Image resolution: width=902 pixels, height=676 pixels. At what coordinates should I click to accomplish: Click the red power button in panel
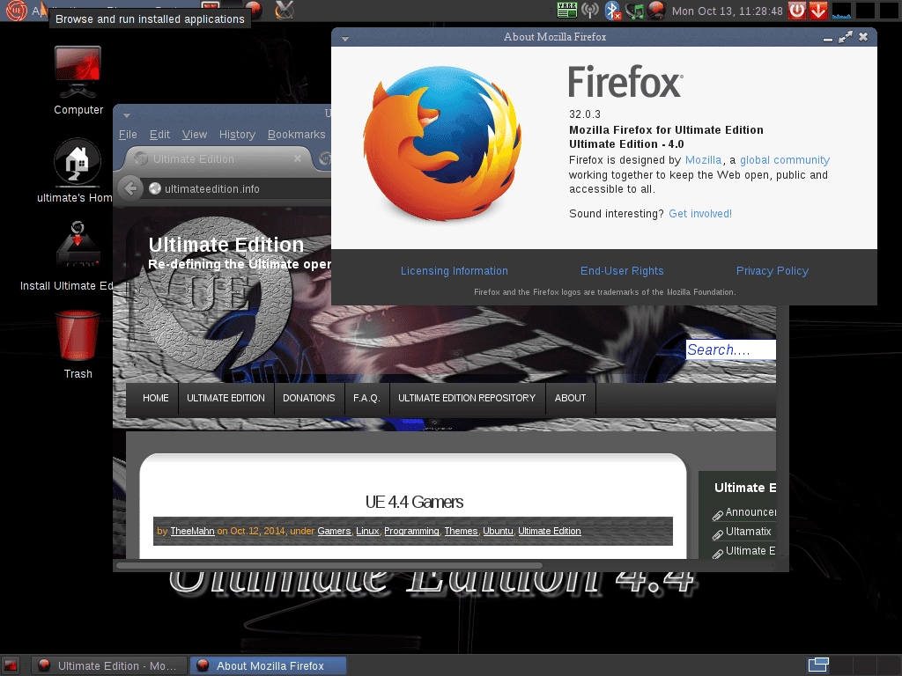tap(796, 11)
